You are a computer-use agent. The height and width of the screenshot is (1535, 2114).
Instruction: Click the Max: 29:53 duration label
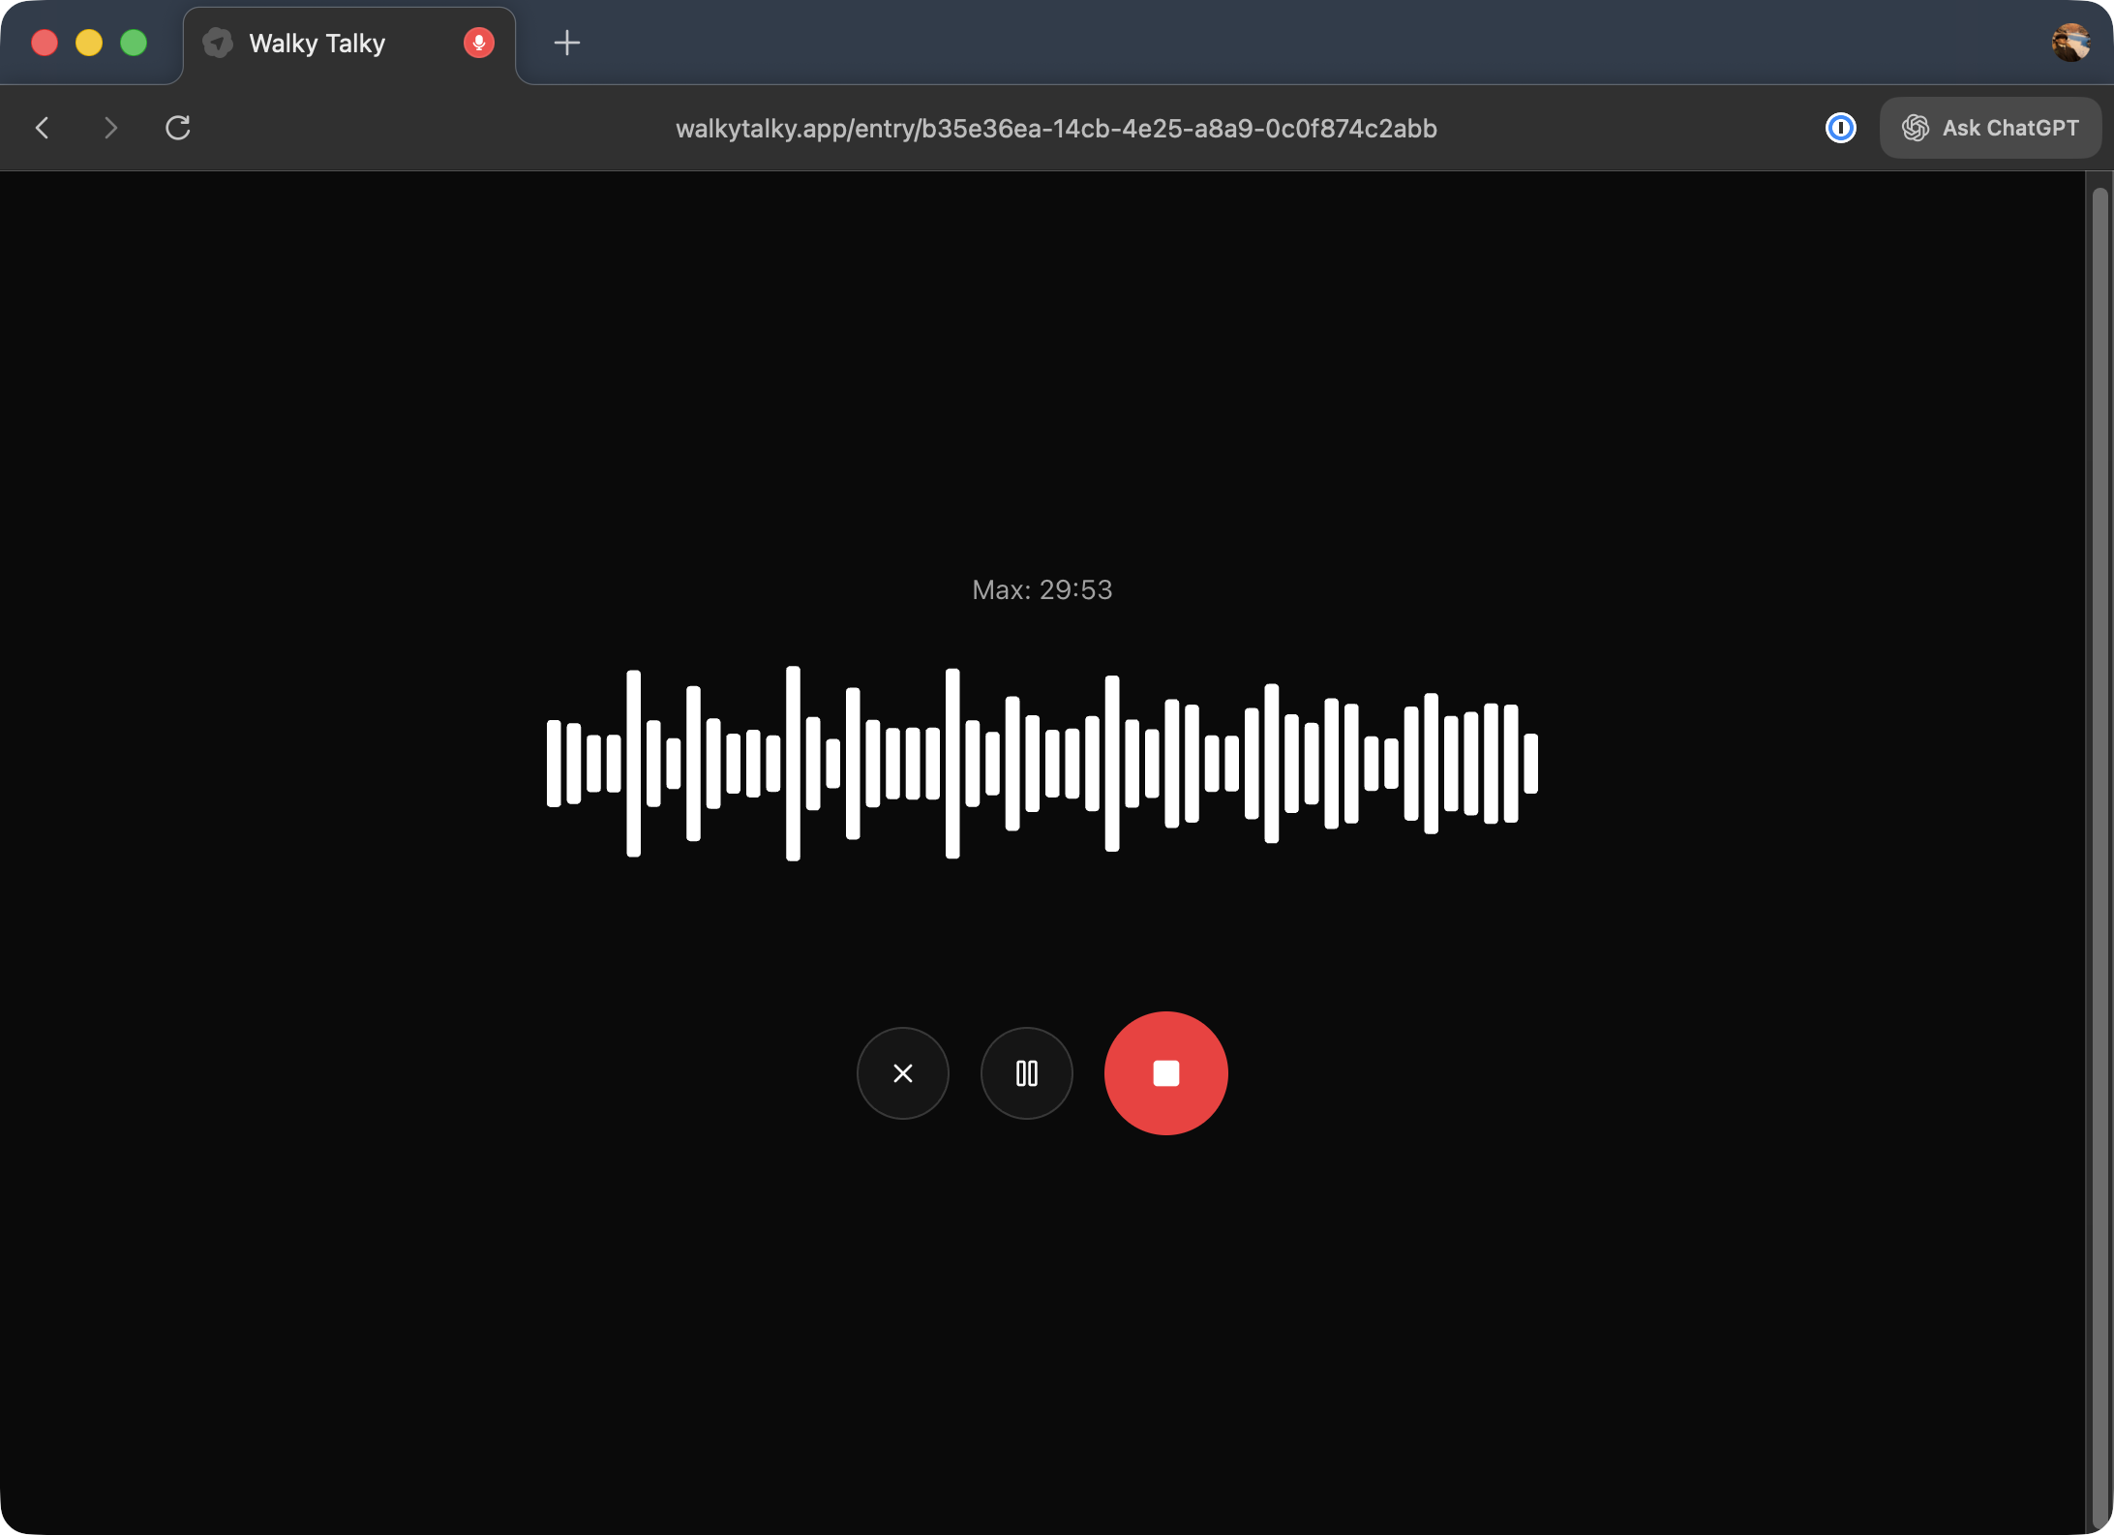tap(1042, 589)
